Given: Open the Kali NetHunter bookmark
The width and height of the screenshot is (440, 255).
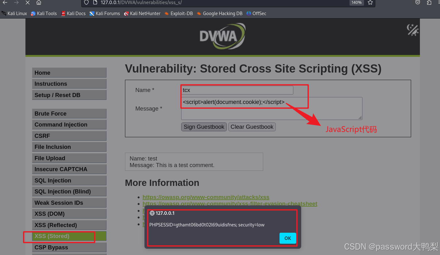Looking at the screenshot, I should click(142, 14).
